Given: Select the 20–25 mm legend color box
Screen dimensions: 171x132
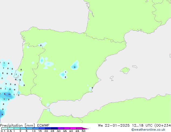Looking at the screenshot, I should click(x=48, y=128).
